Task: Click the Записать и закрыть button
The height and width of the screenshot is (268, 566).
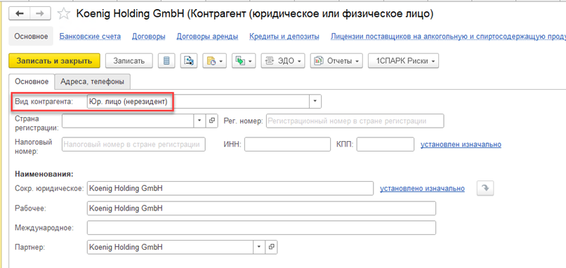Action: pos(54,61)
